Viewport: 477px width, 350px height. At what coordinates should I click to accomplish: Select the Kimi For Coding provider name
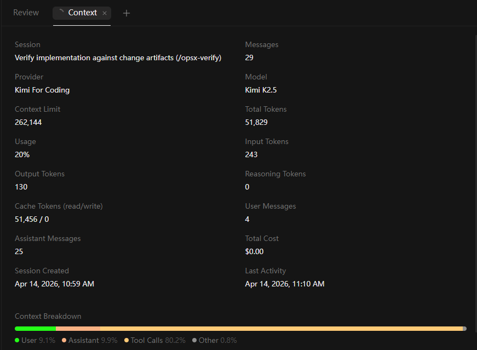[42, 90]
